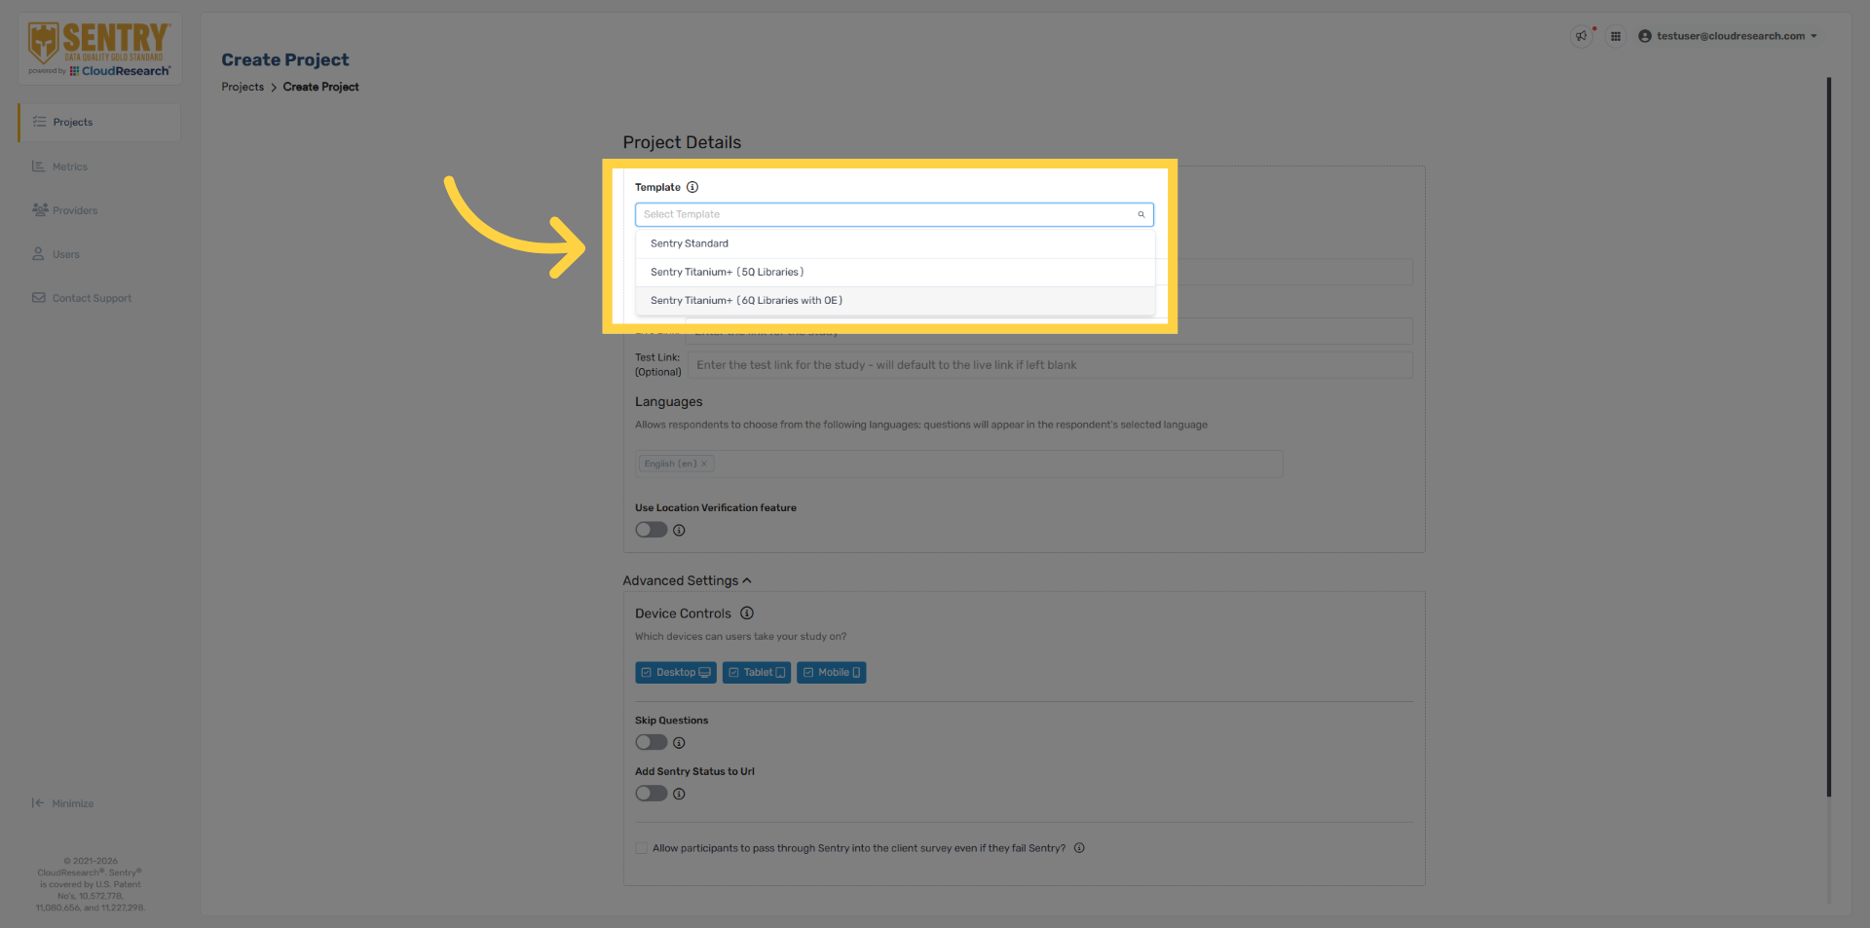Open testuser@cloudresearch.com account dropdown
This screenshot has width=1870, height=928.
pyautogui.click(x=1728, y=36)
